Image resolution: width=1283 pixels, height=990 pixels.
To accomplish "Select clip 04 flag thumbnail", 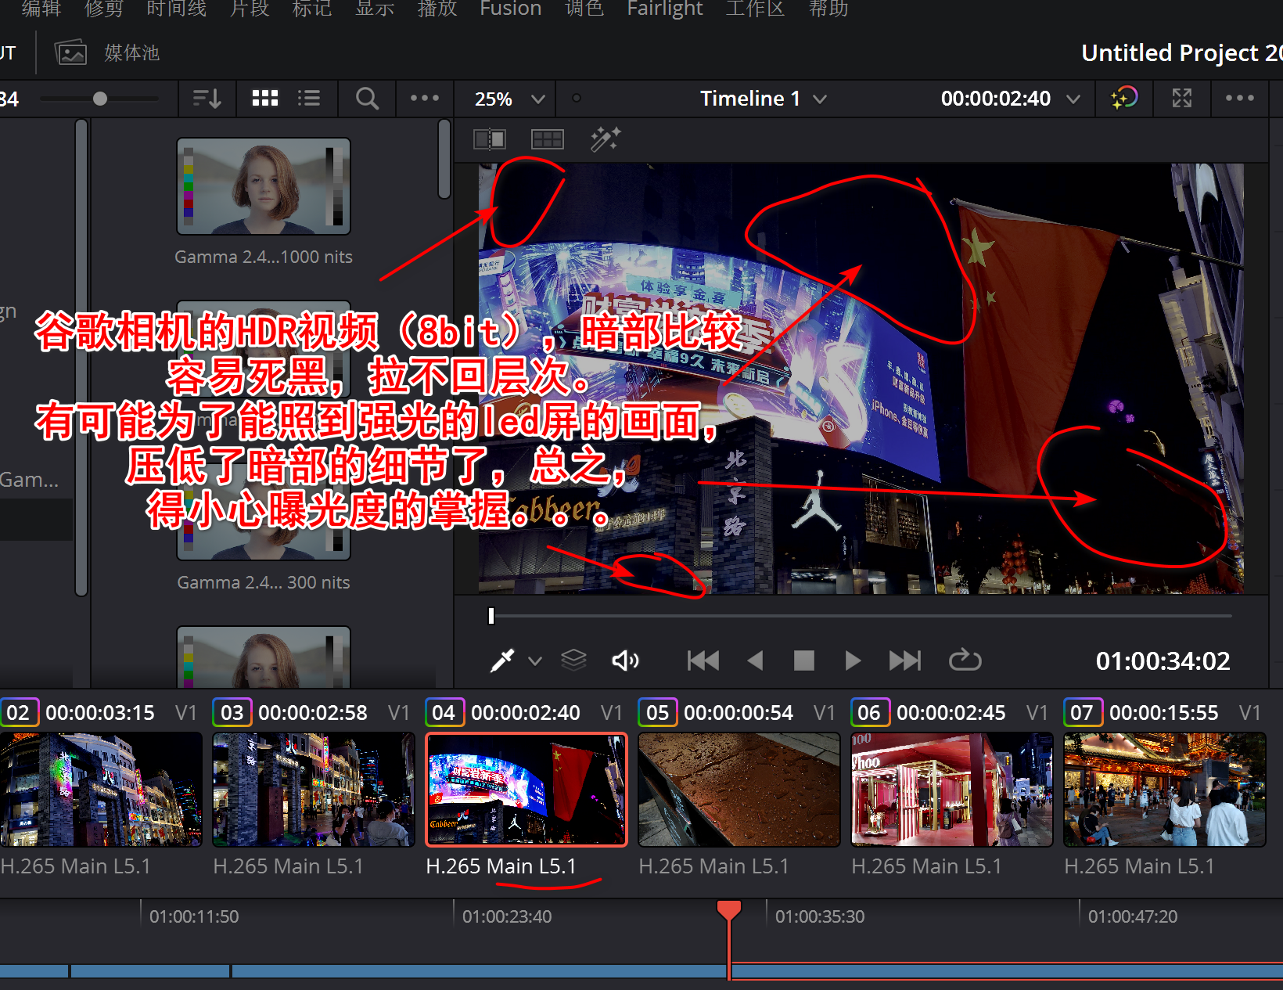I will pos(526,790).
